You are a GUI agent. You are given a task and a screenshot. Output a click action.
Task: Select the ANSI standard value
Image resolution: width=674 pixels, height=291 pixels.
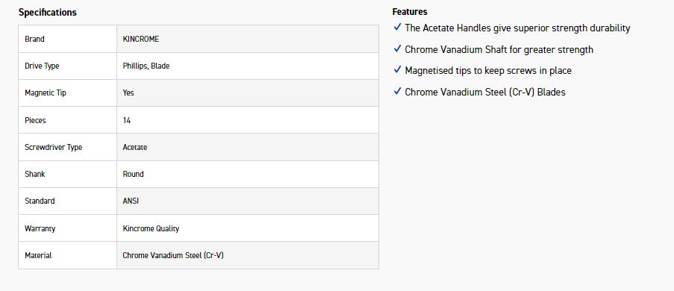coord(130,201)
